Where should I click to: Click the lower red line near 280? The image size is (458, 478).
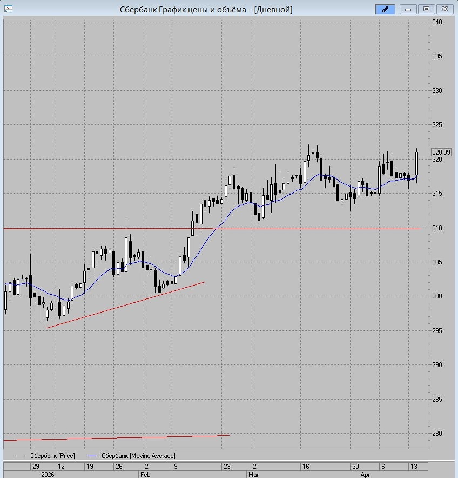pyautogui.click(x=116, y=438)
